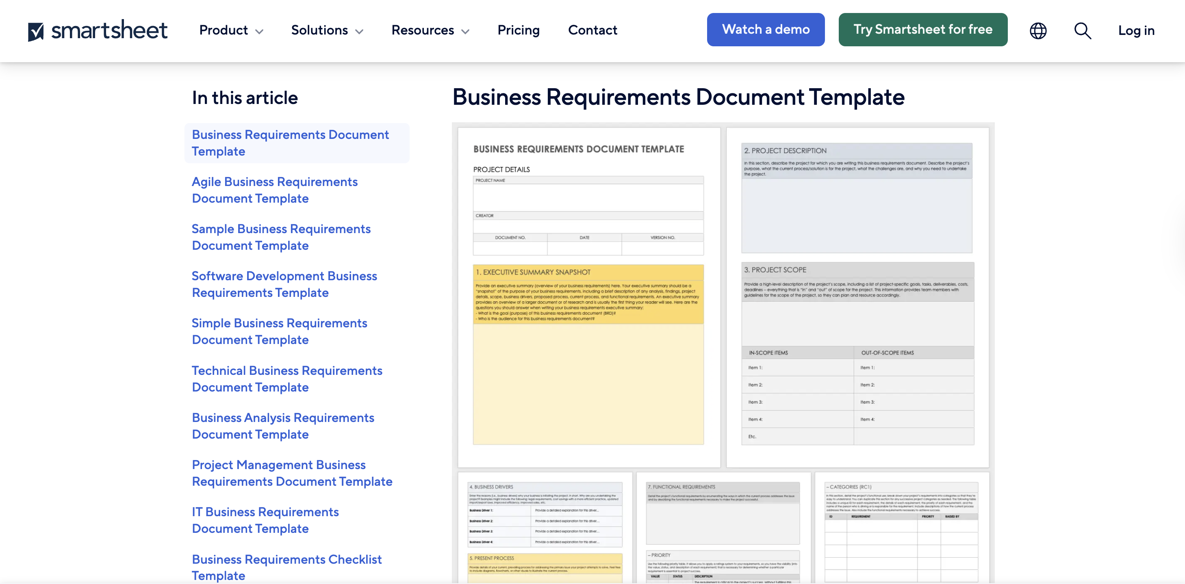This screenshot has height=584, width=1185.
Task: Click the 'In this article' heading
Action: pyautogui.click(x=245, y=98)
